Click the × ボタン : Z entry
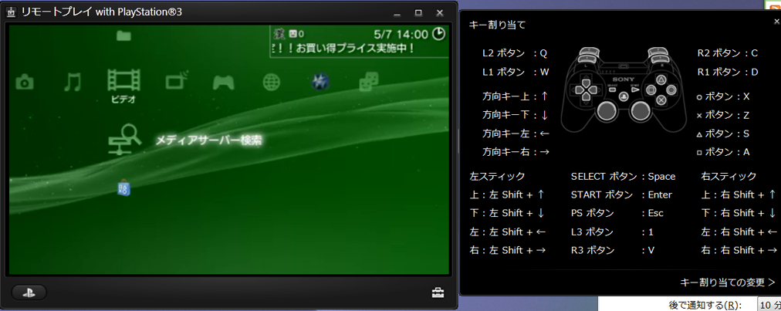Screen dimensions: 781x311 (x=723, y=115)
